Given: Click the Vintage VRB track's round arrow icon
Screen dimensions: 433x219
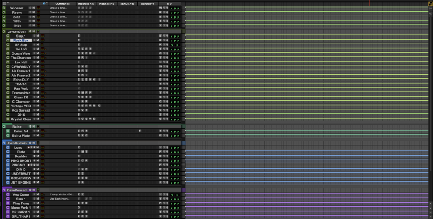Looking at the screenshot, I should click(8, 106).
